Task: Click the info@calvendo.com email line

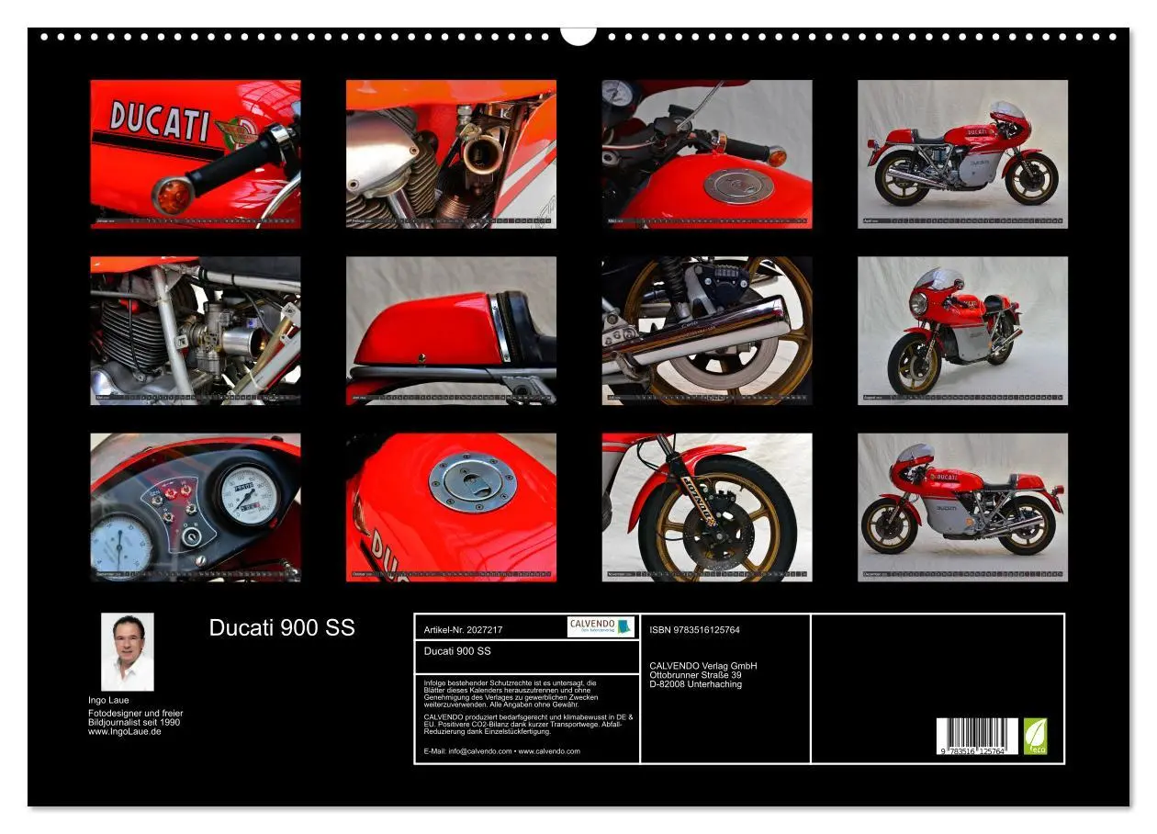Action: [x=502, y=751]
